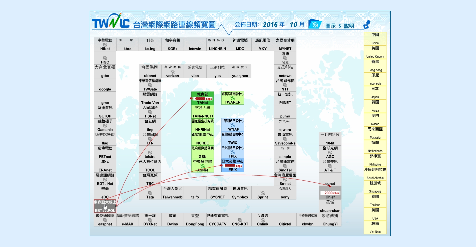Select the United Kindom country box
Screen dimensions: 476x247
[x=375, y=52]
